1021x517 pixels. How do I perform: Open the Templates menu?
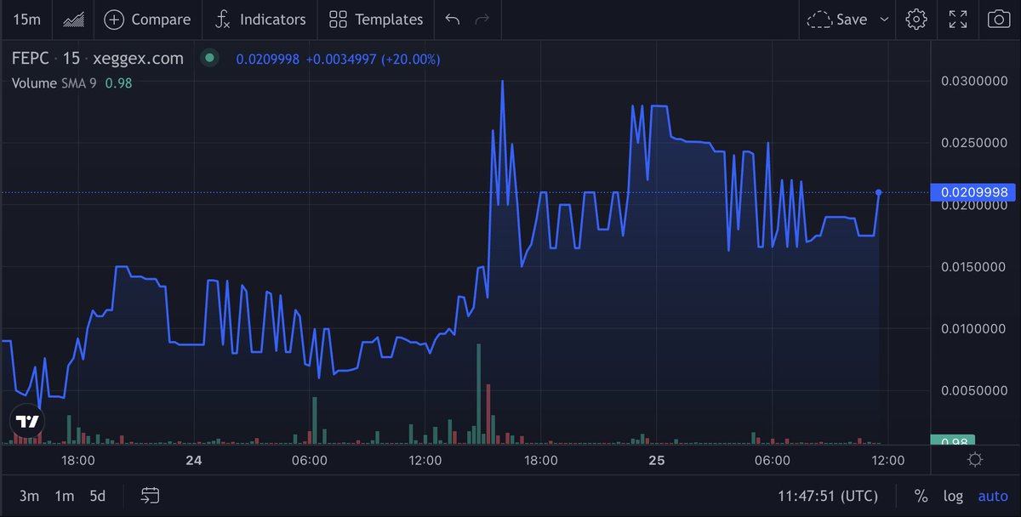pos(375,19)
